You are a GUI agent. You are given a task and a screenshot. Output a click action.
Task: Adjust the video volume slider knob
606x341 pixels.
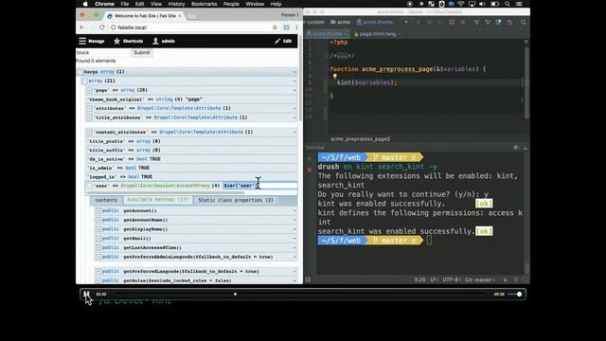pyautogui.click(x=519, y=295)
